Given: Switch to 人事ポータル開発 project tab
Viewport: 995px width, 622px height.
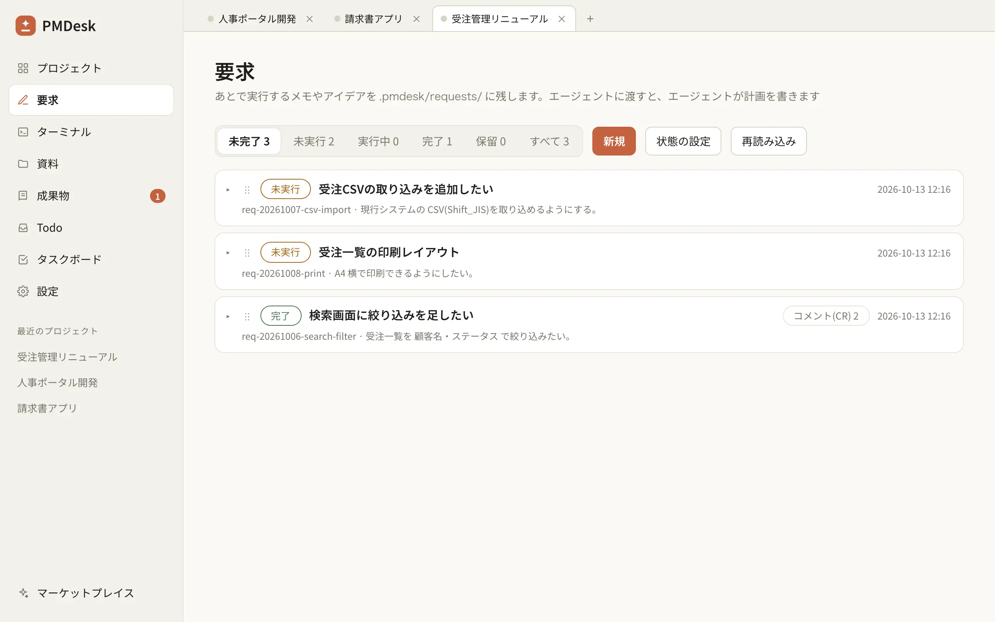Looking at the screenshot, I should 257,19.
